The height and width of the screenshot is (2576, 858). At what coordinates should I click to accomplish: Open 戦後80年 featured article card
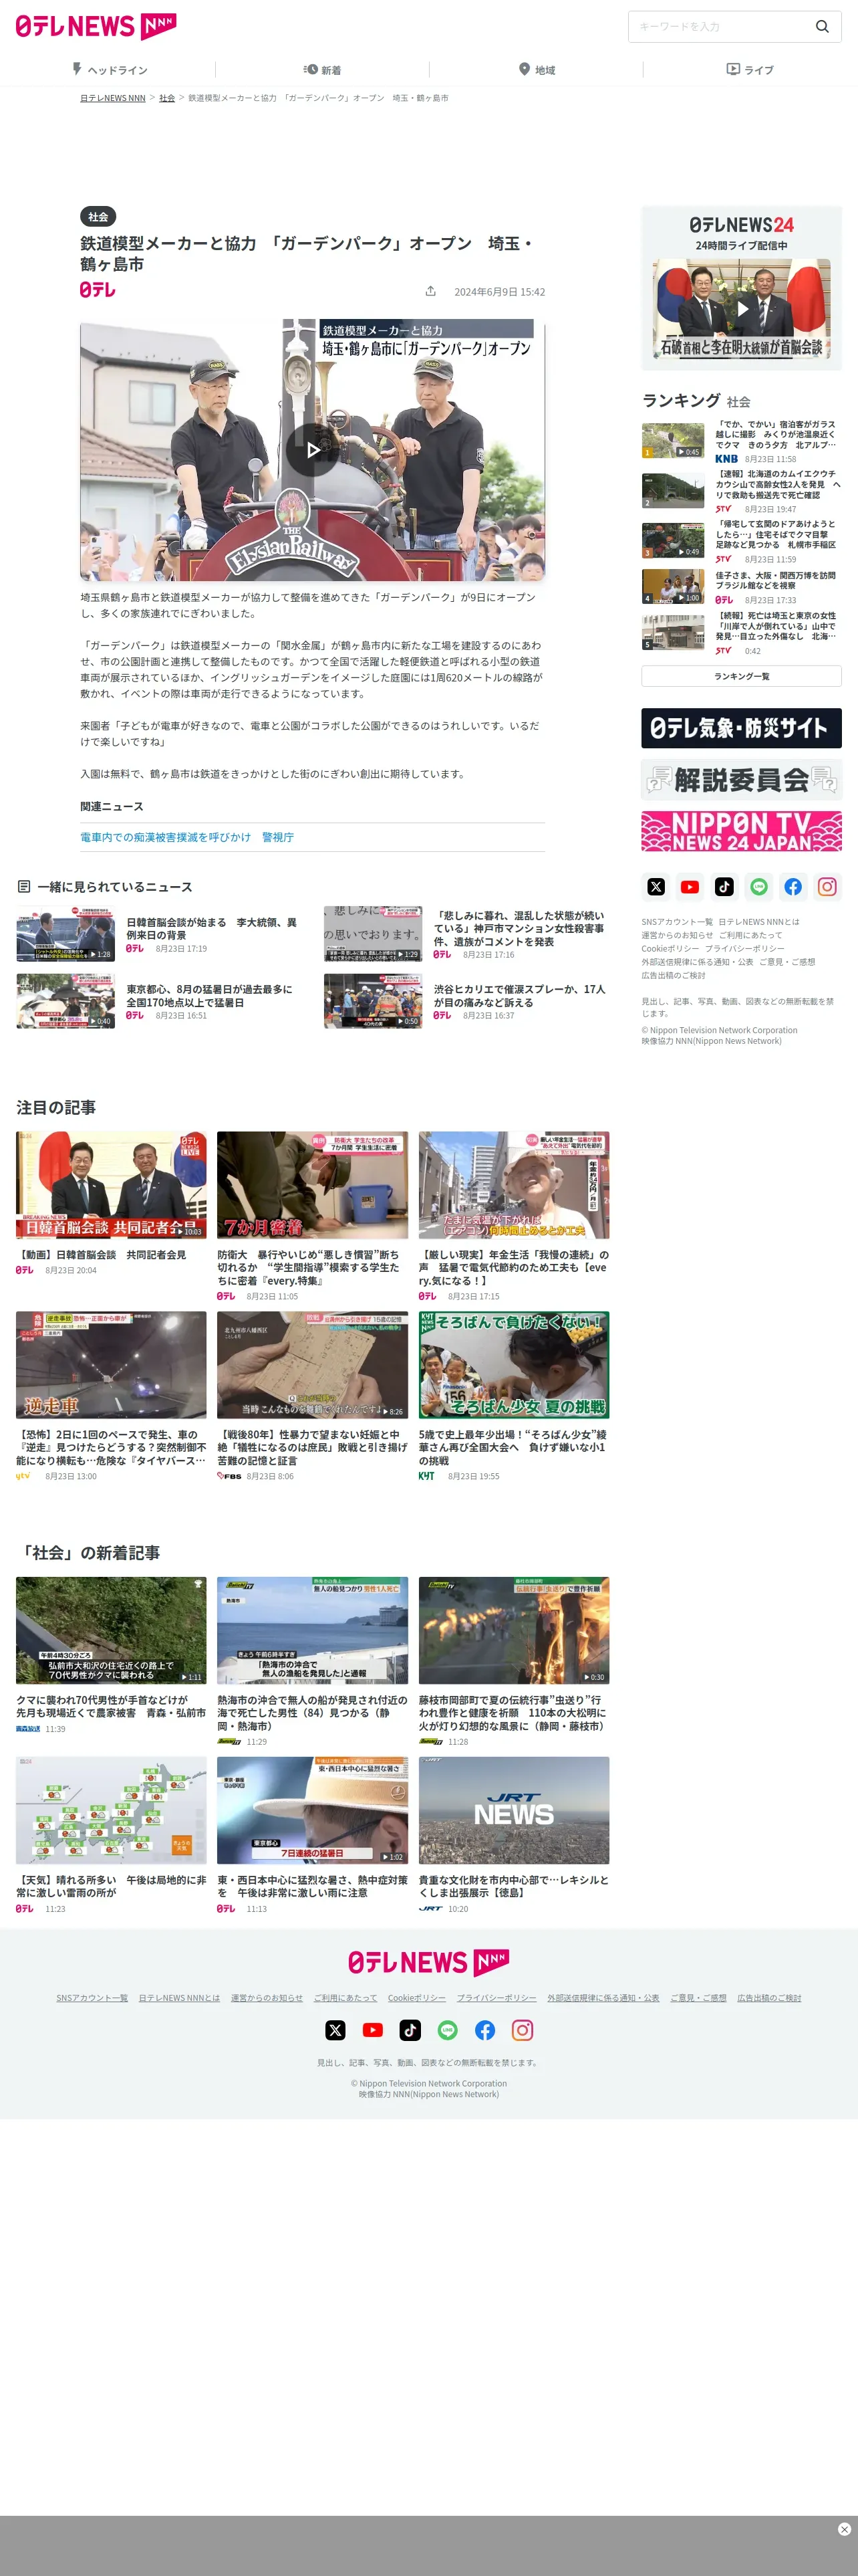[x=313, y=1396]
